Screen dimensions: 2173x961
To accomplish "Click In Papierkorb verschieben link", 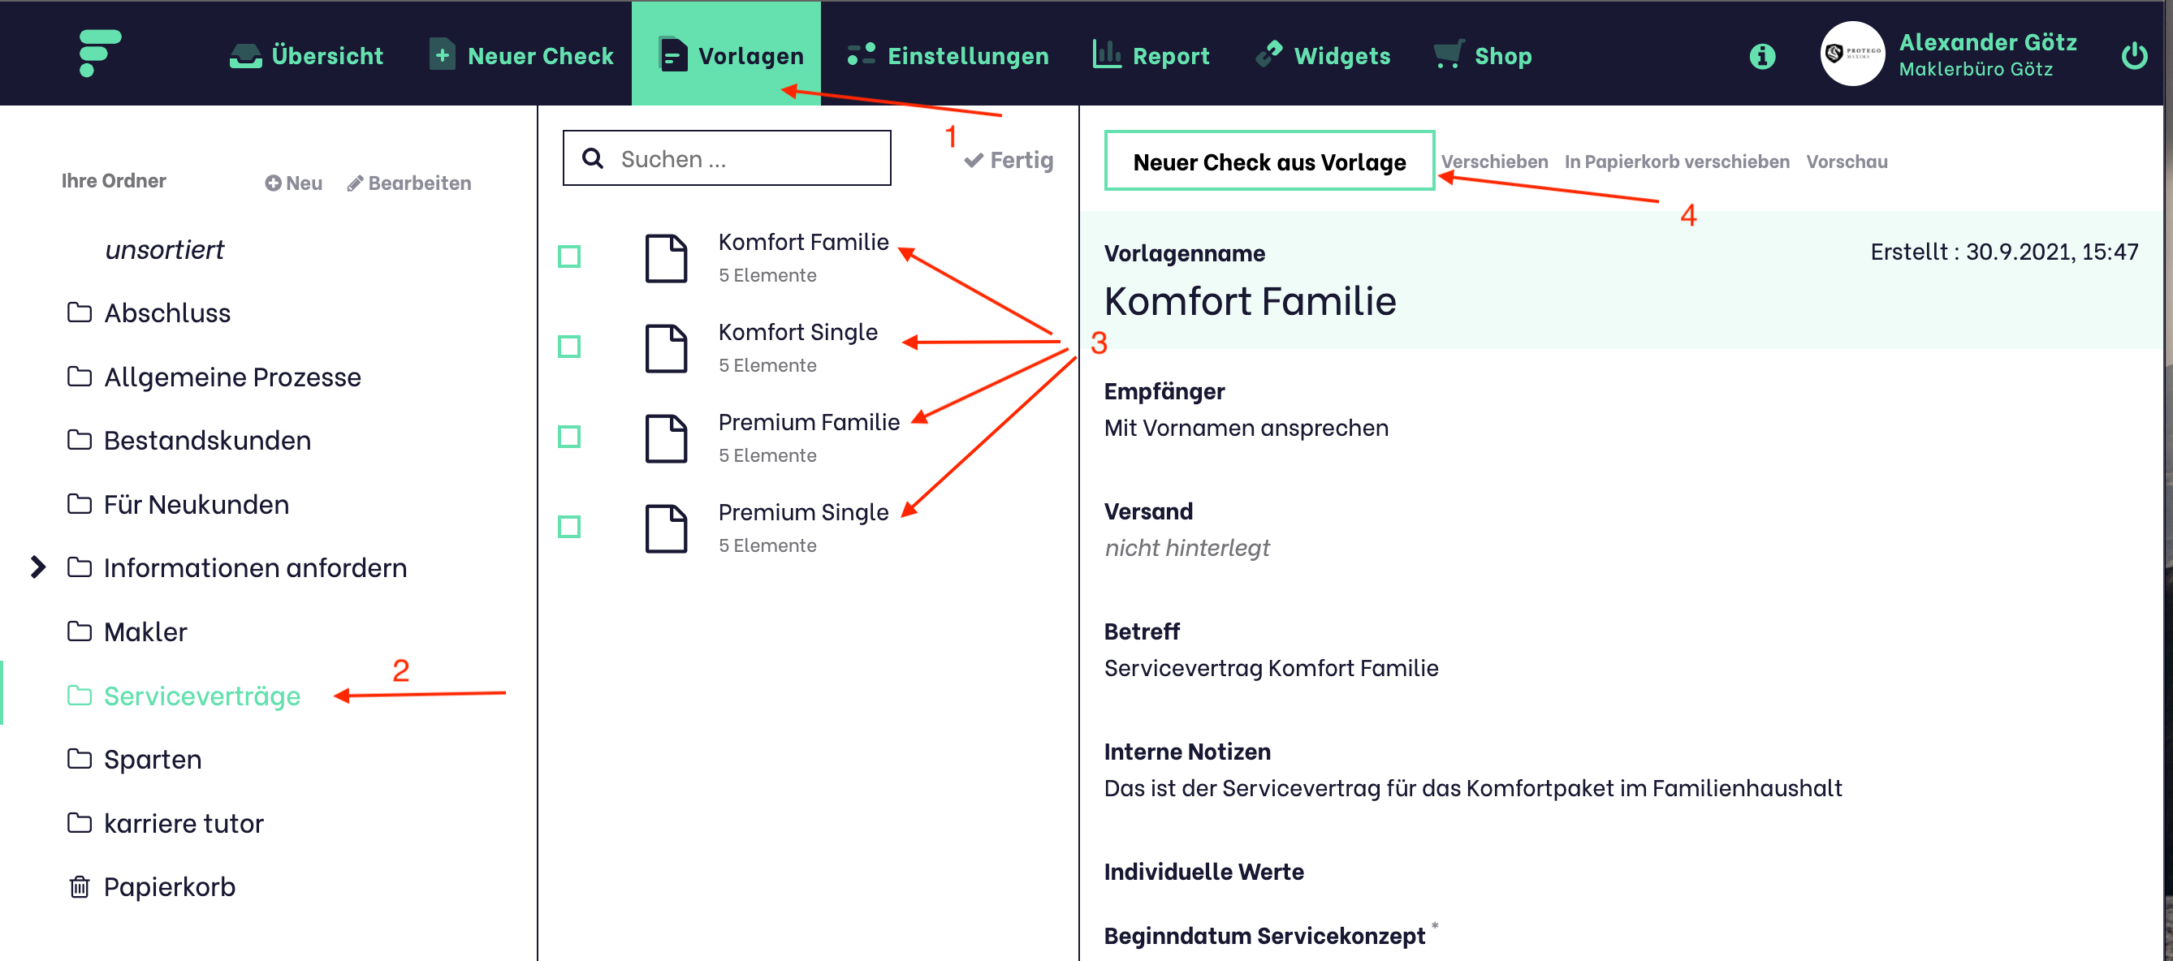I will point(1676,161).
